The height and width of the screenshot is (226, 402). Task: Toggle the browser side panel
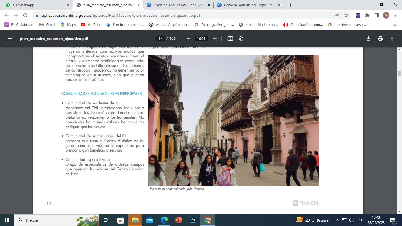click(x=376, y=15)
